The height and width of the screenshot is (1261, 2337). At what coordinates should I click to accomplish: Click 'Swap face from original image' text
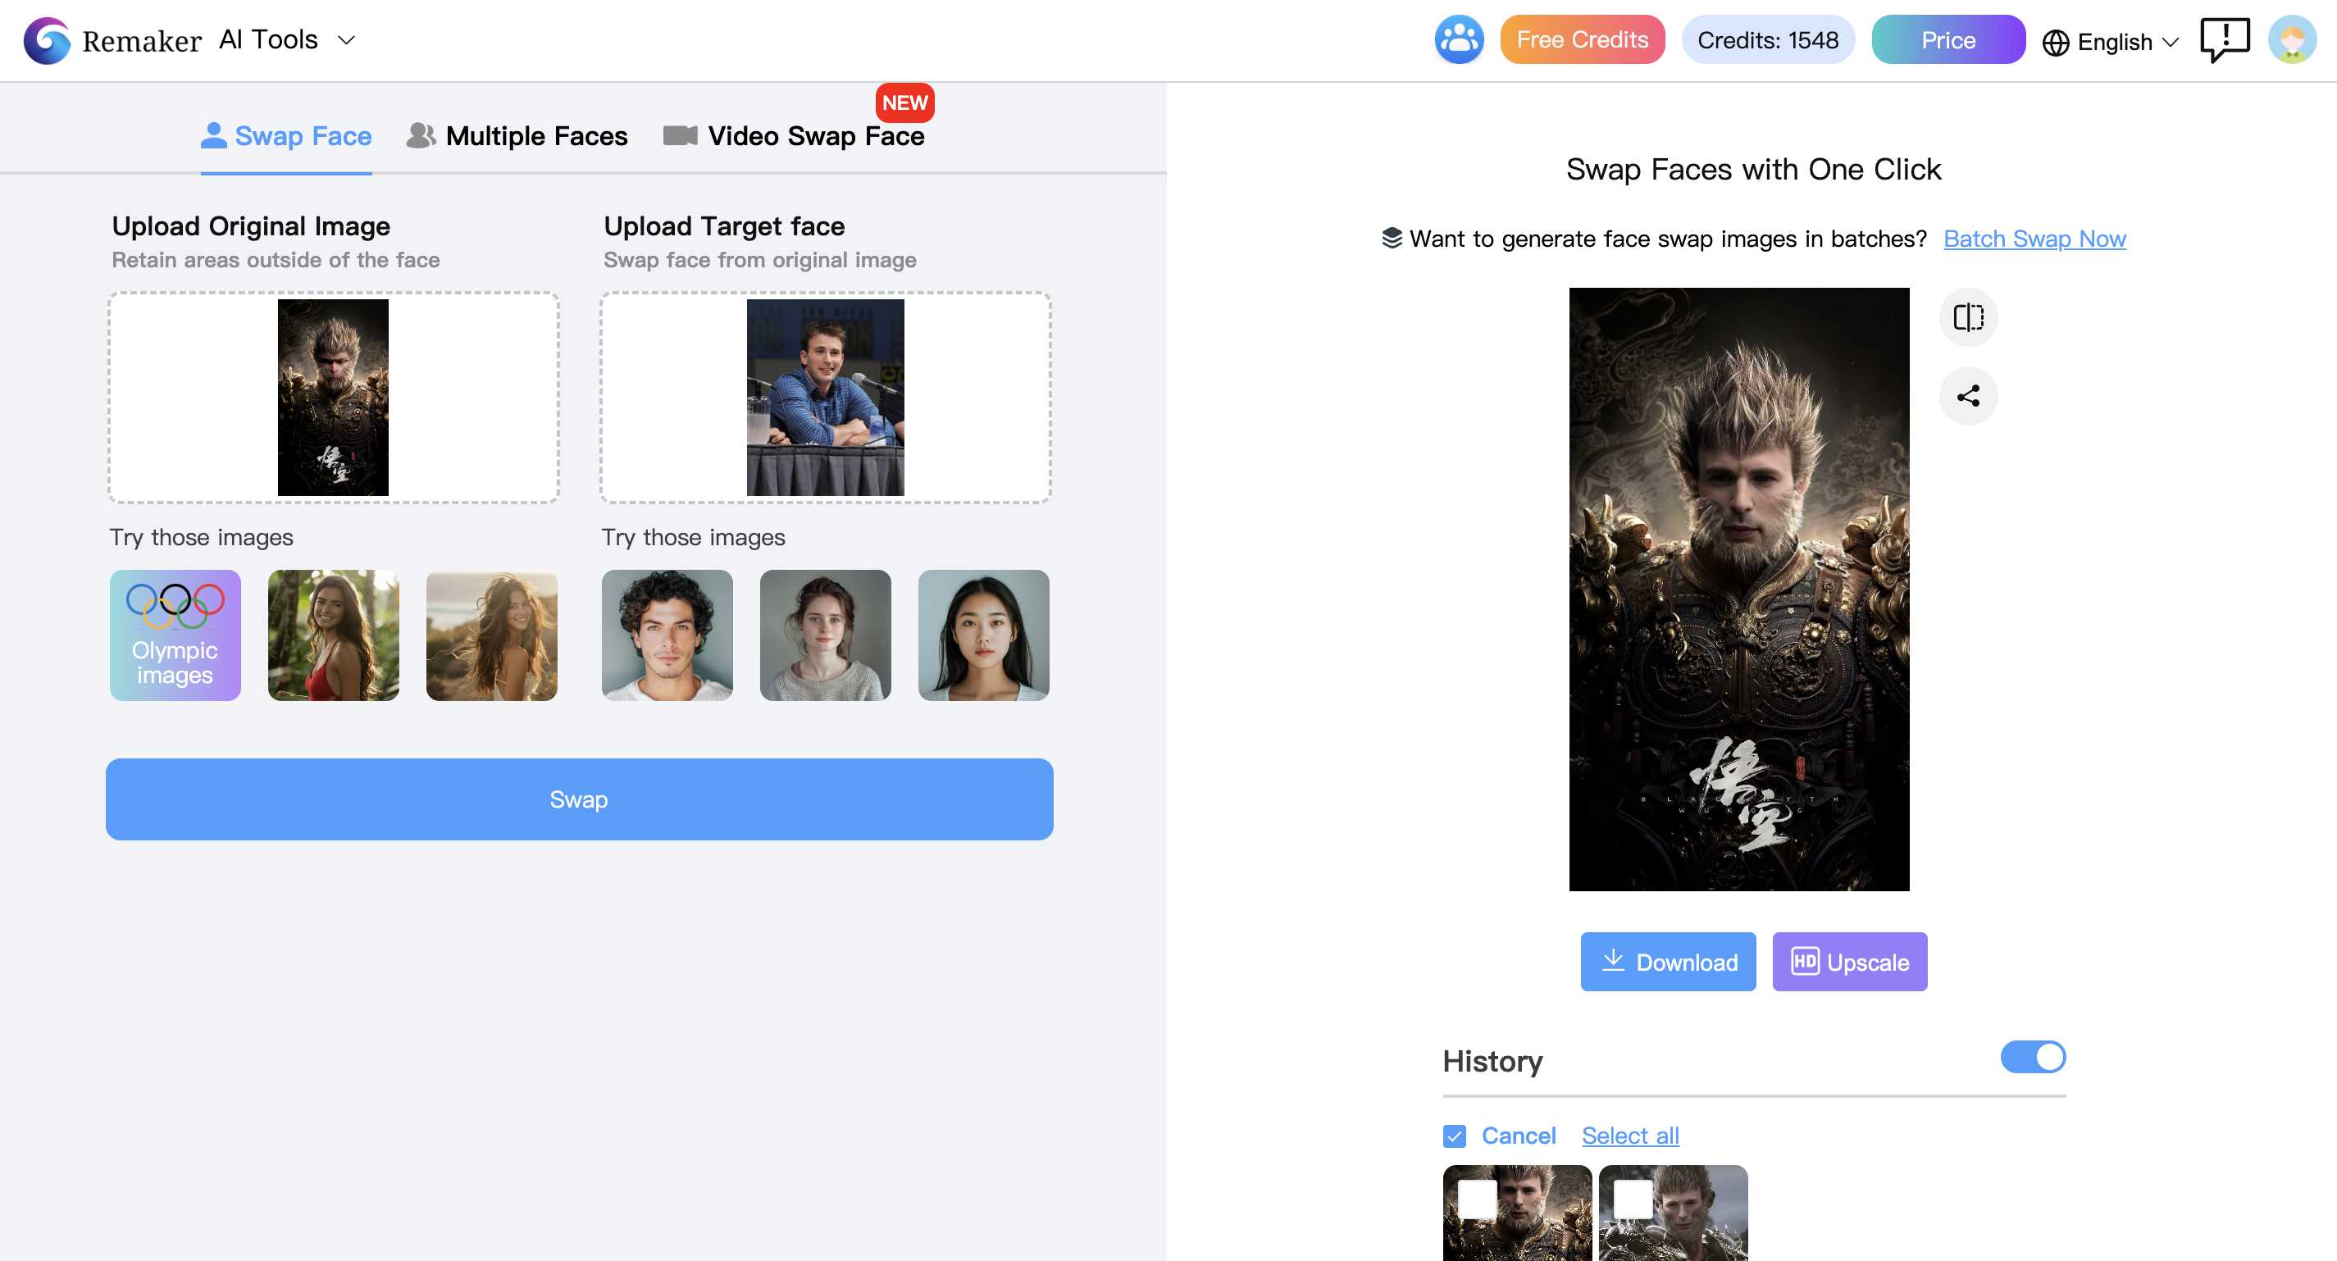[759, 261]
